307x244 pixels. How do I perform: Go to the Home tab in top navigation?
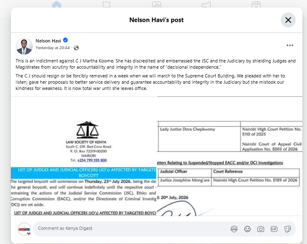tap(57, 4)
